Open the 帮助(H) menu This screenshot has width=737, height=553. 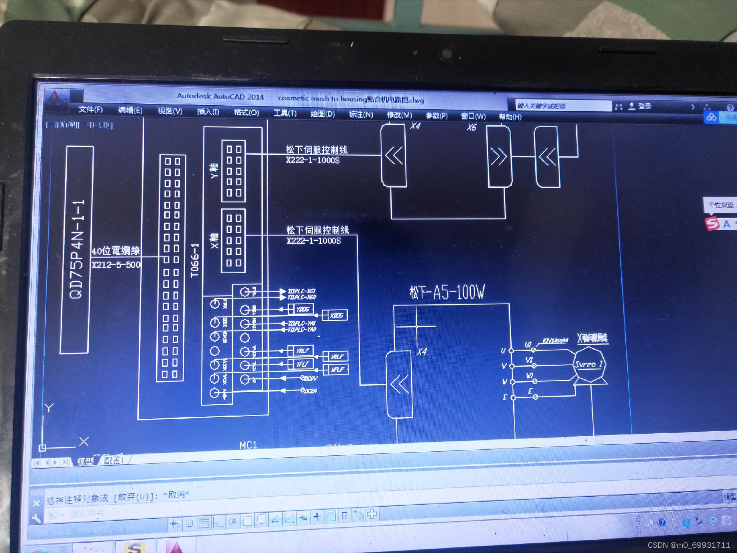click(x=510, y=117)
